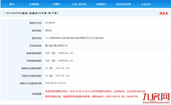Select 经纪机构年报 navigation item
Viewport: 171px width, 105px height.
click(x=123, y=4)
